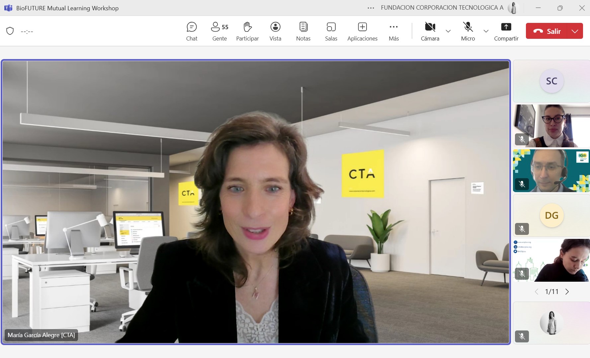Click the FUNDACION CORPORACION TECNOLOGICA A label
Viewport: 590px width, 358px height.
[442, 8]
